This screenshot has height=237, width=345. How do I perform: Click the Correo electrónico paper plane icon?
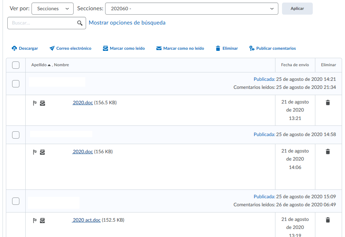point(52,48)
